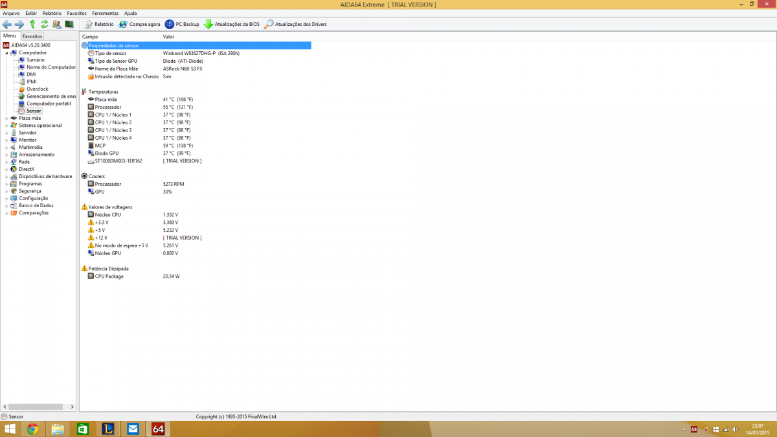Open the IPMI tree item
777x437 pixels.
[x=32, y=82]
